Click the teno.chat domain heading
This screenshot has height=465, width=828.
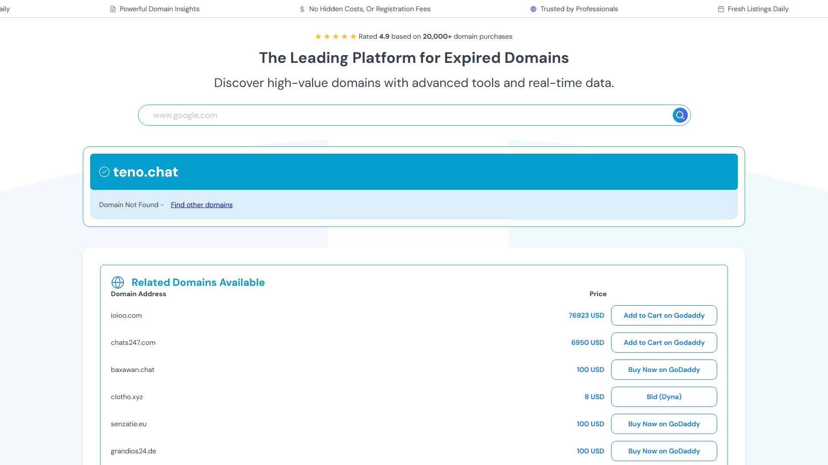[x=145, y=172]
